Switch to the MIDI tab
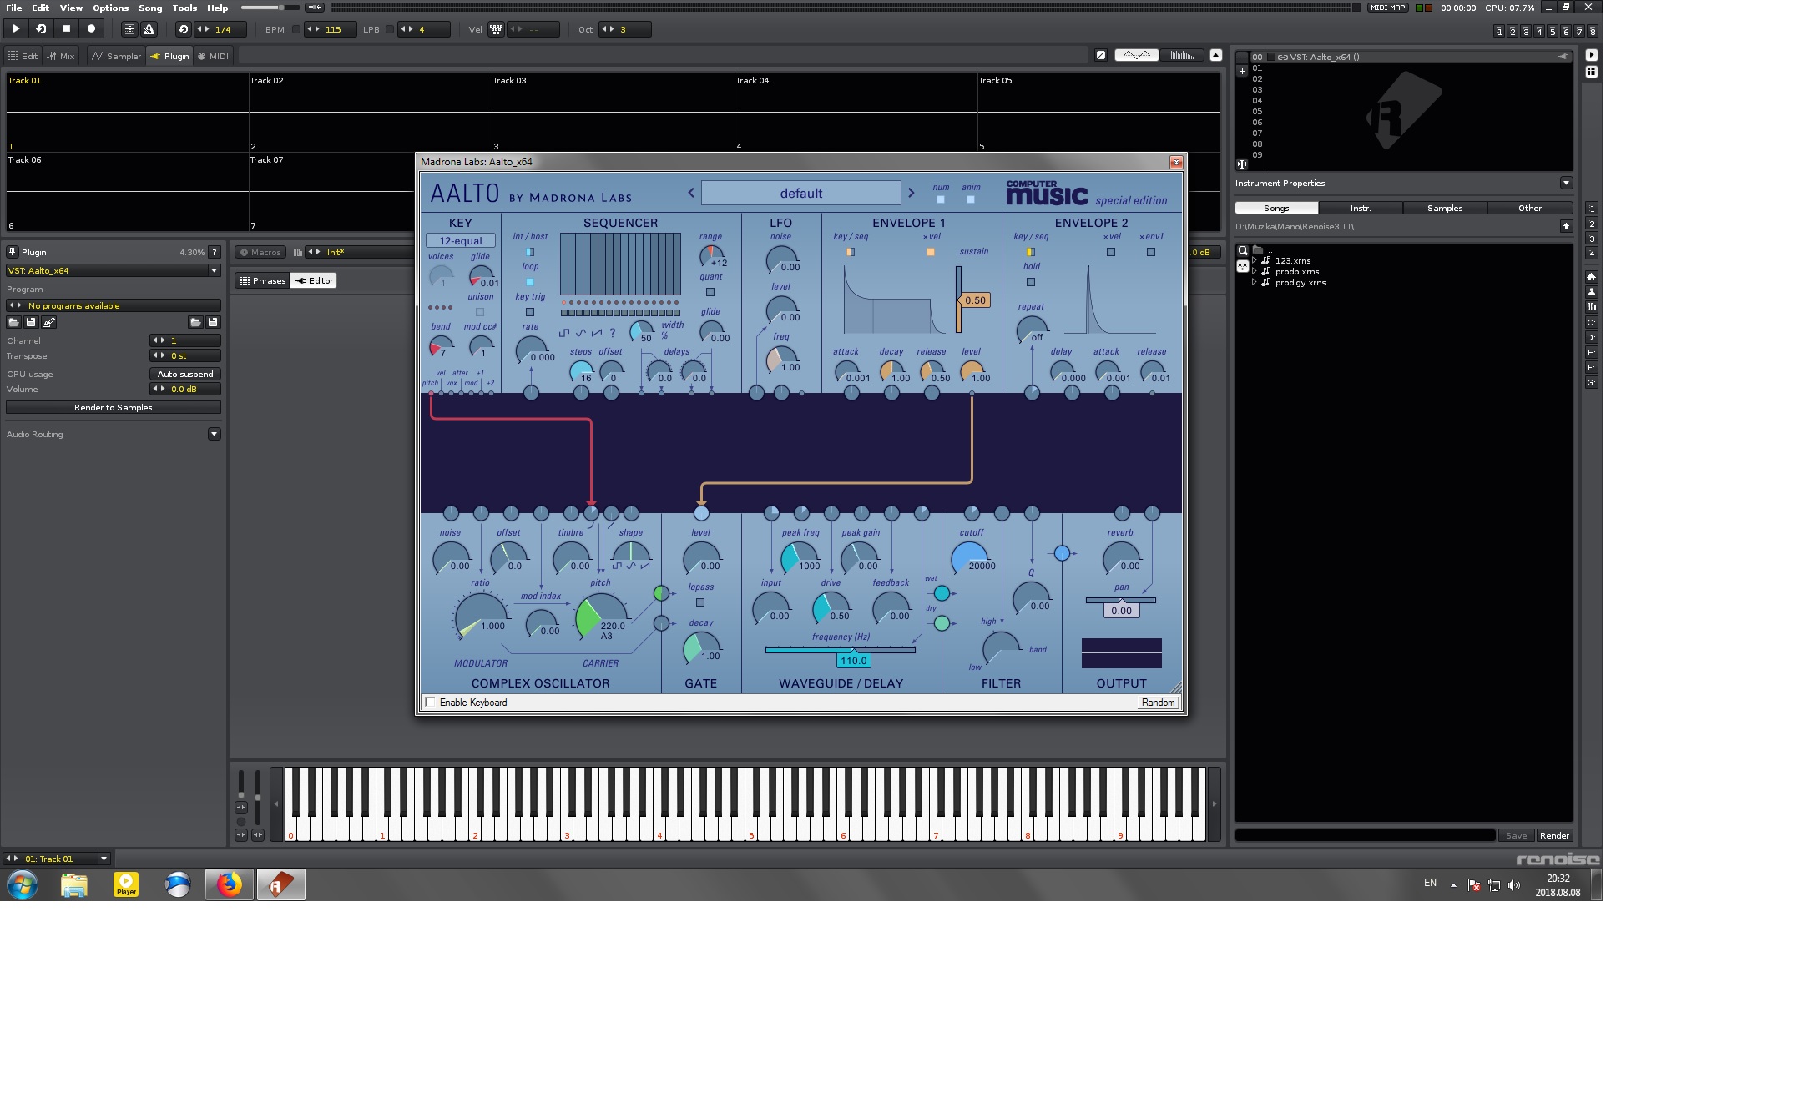 [213, 56]
